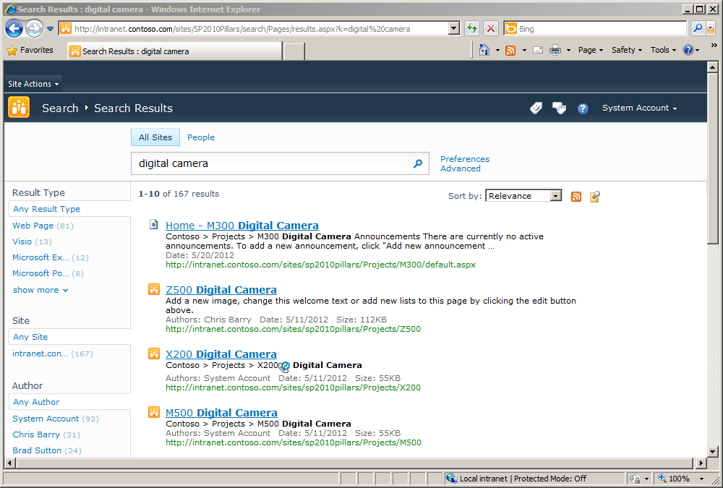
Task: Open the Z500 Digital Camera result
Action: 221,290
